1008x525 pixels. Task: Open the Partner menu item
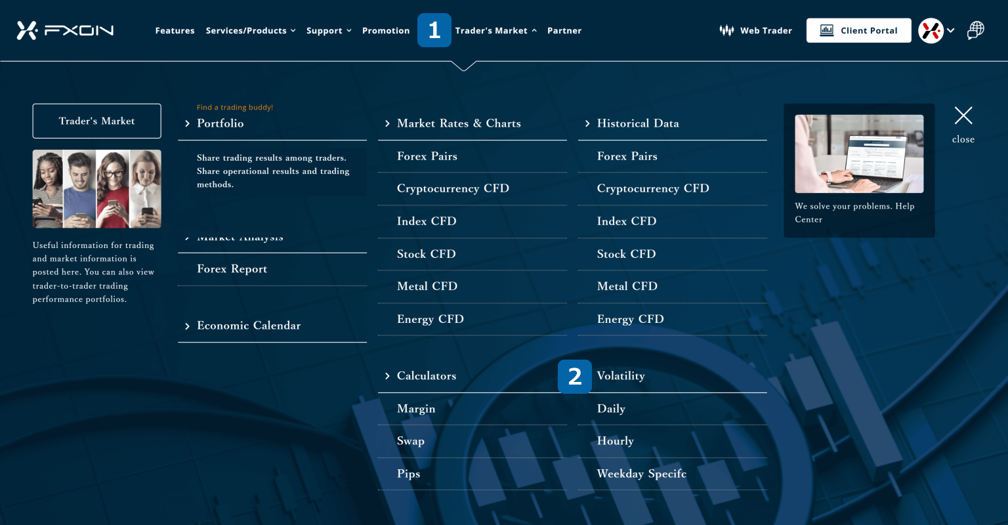(x=564, y=30)
